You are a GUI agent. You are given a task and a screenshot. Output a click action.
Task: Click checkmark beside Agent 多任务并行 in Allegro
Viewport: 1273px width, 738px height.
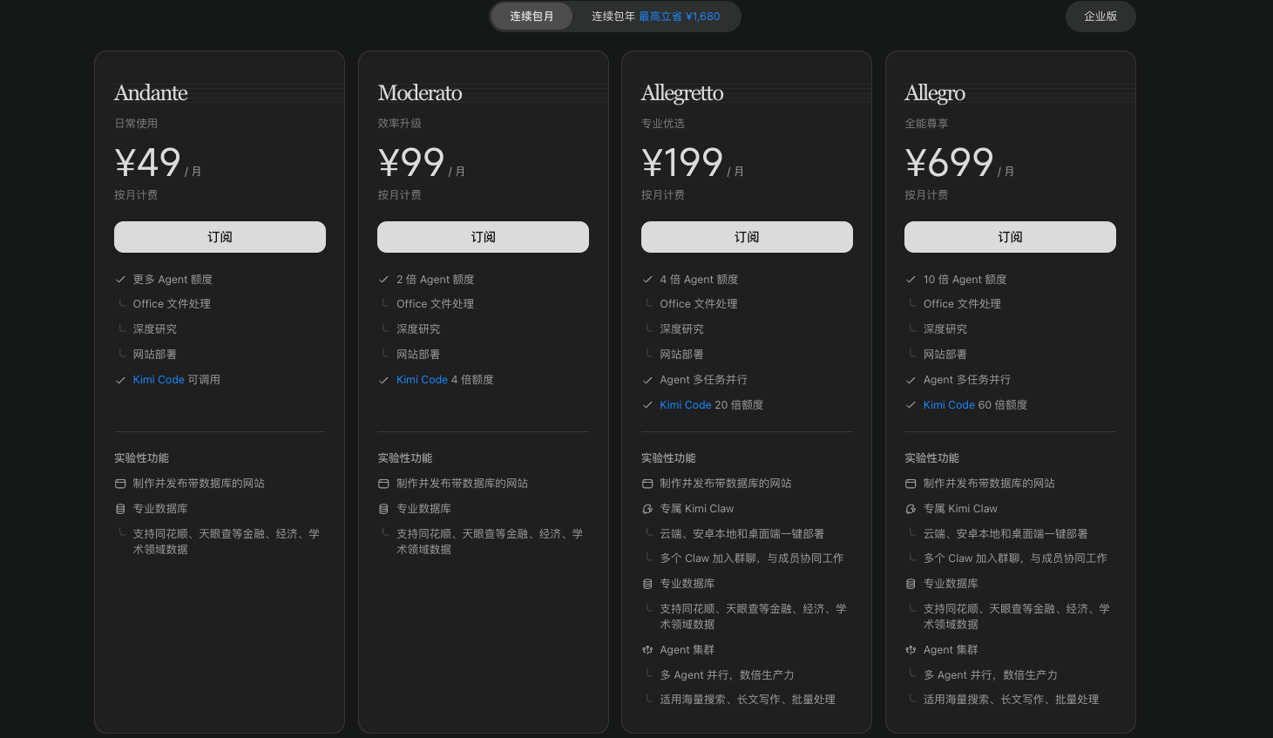[x=911, y=380]
